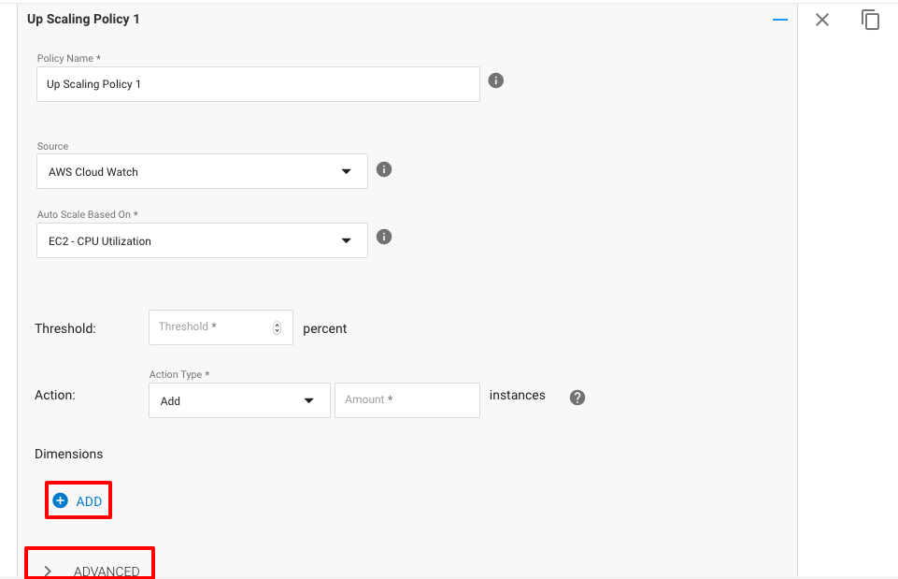Open the help question mark next to instances
This screenshot has height=579, width=898.
[577, 398]
